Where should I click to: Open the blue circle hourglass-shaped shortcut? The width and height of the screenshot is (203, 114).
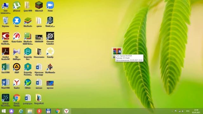coord(16,21)
